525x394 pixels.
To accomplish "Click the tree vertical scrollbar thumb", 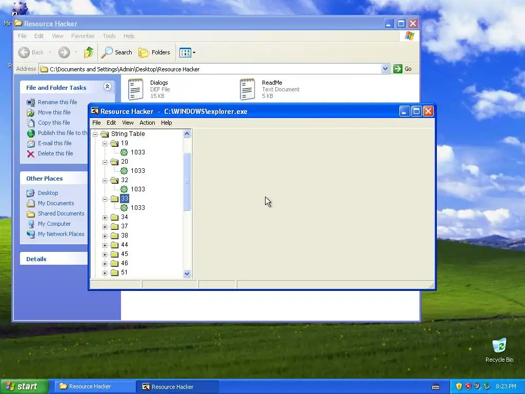I will (187, 182).
